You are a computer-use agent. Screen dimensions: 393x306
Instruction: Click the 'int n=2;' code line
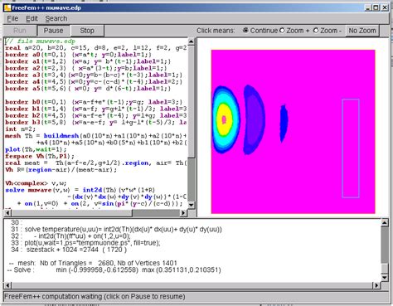tap(20, 129)
